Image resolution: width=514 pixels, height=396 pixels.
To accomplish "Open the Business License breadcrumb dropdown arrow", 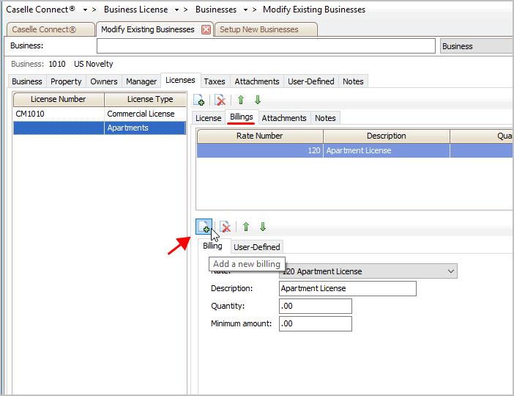I will (x=177, y=10).
